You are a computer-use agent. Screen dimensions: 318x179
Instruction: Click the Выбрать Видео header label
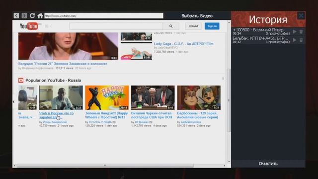point(197,16)
